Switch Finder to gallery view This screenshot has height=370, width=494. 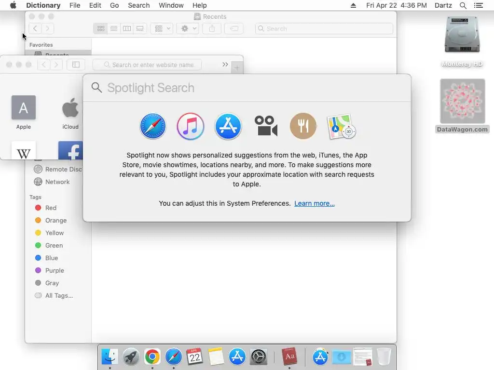click(140, 28)
